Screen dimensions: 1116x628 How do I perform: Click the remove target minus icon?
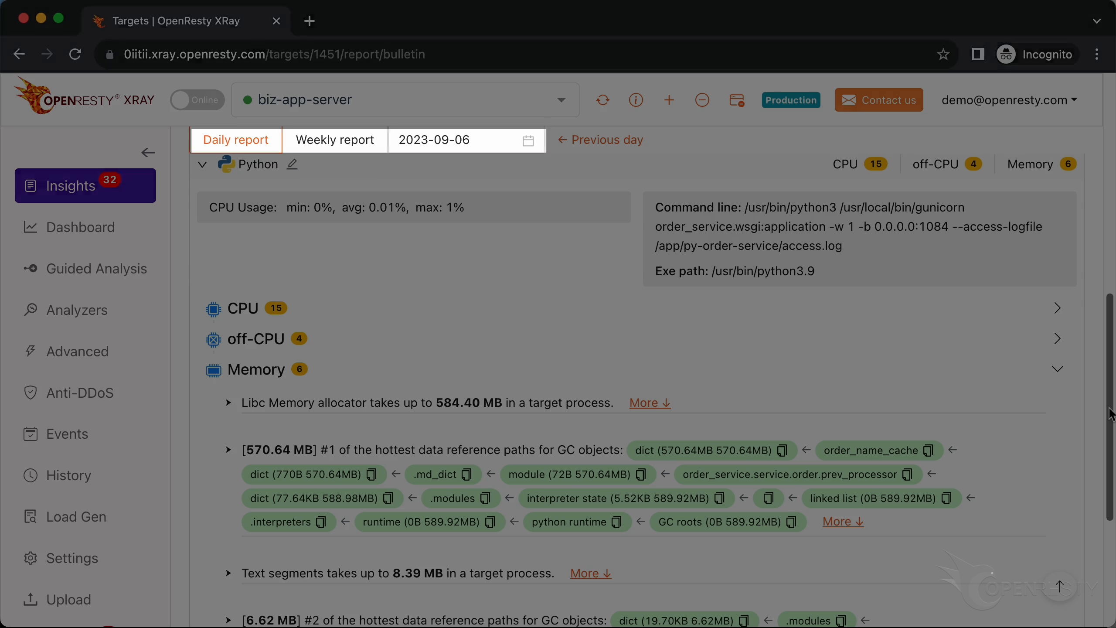(702, 100)
